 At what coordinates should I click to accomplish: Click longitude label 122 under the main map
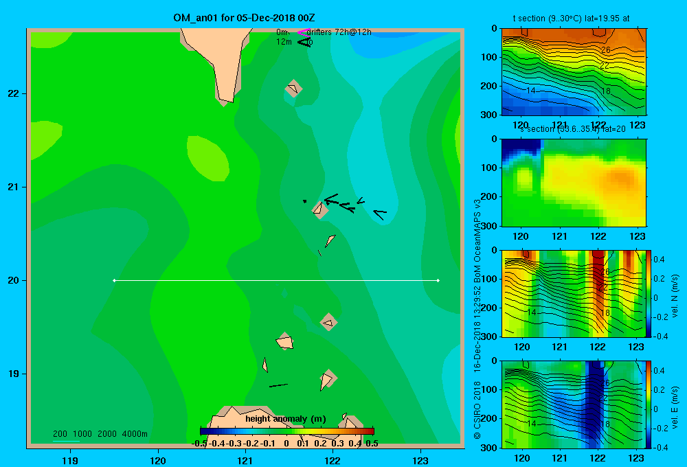[x=333, y=461]
